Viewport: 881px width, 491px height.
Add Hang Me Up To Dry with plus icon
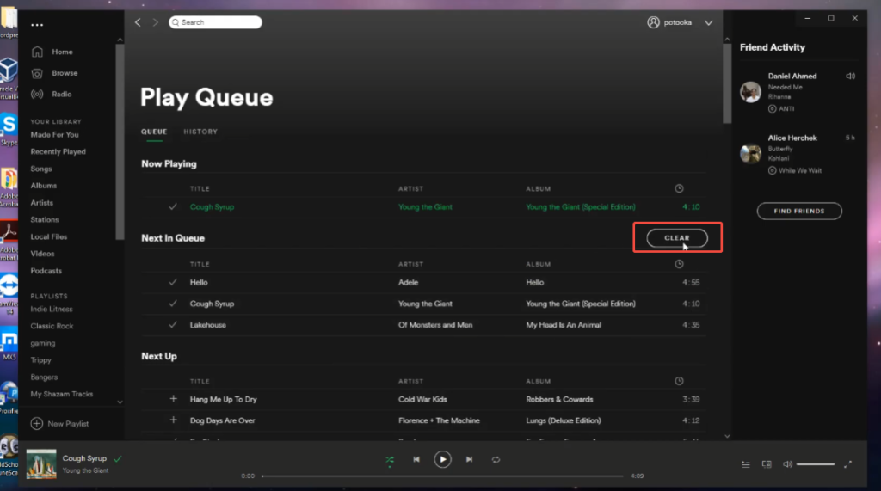coord(173,399)
